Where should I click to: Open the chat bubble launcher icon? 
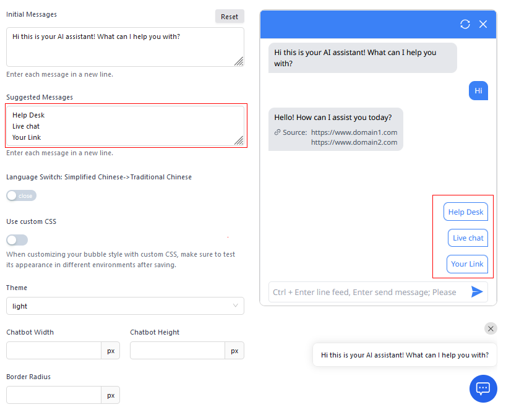click(x=483, y=388)
